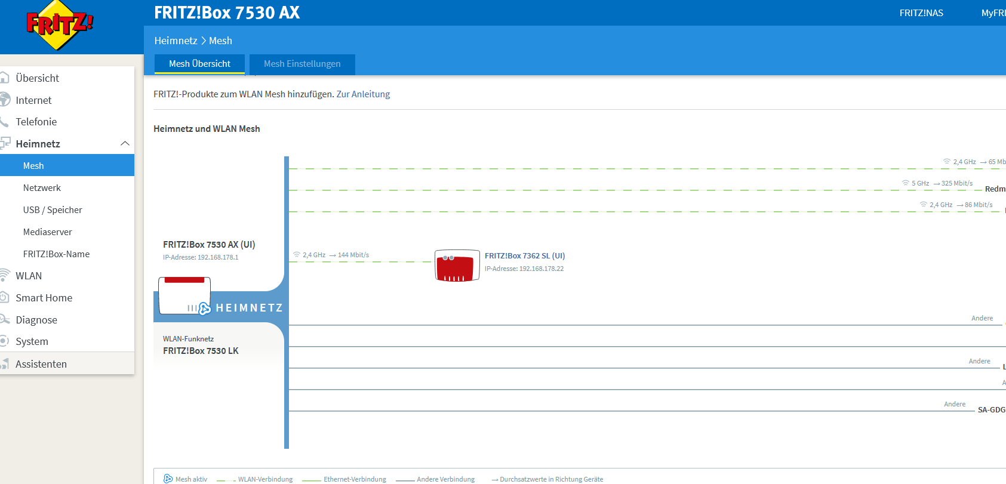Click the Heimnetz und WLAN Mesh heading
Image resolution: width=1006 pixels, height=484 pixels.
(x=207, y=128)
